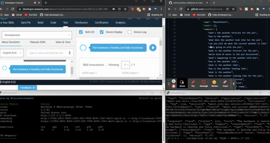Screen dimensions: 270x143
Task: Open the Stickers annotation tool
Action: (214, 84)
